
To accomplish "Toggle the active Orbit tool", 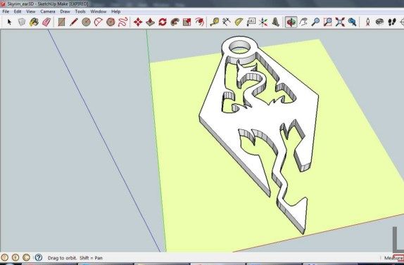I will point(291,22).
